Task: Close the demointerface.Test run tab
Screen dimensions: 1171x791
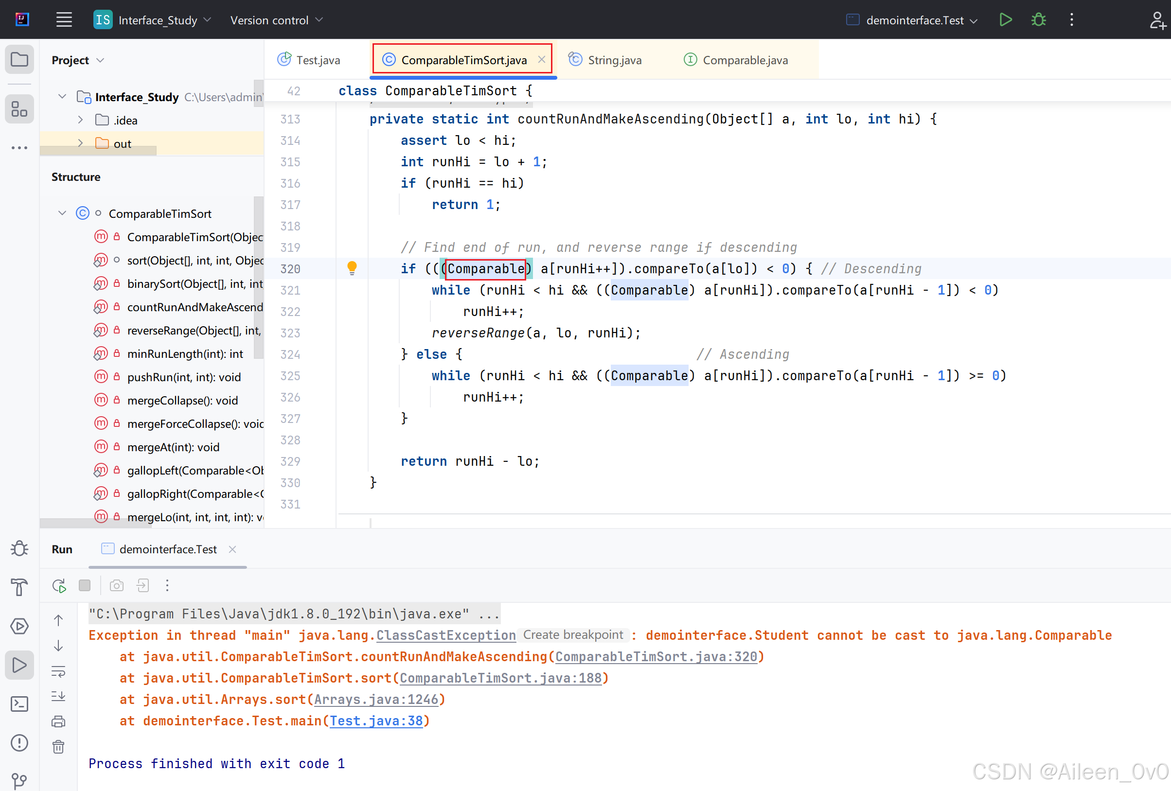Action: point(232,549)
